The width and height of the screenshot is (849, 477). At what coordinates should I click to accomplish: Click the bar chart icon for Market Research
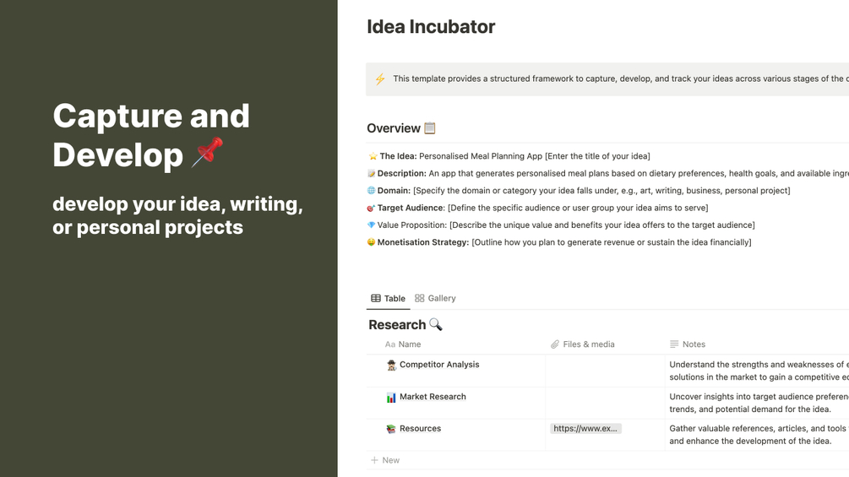391,398
